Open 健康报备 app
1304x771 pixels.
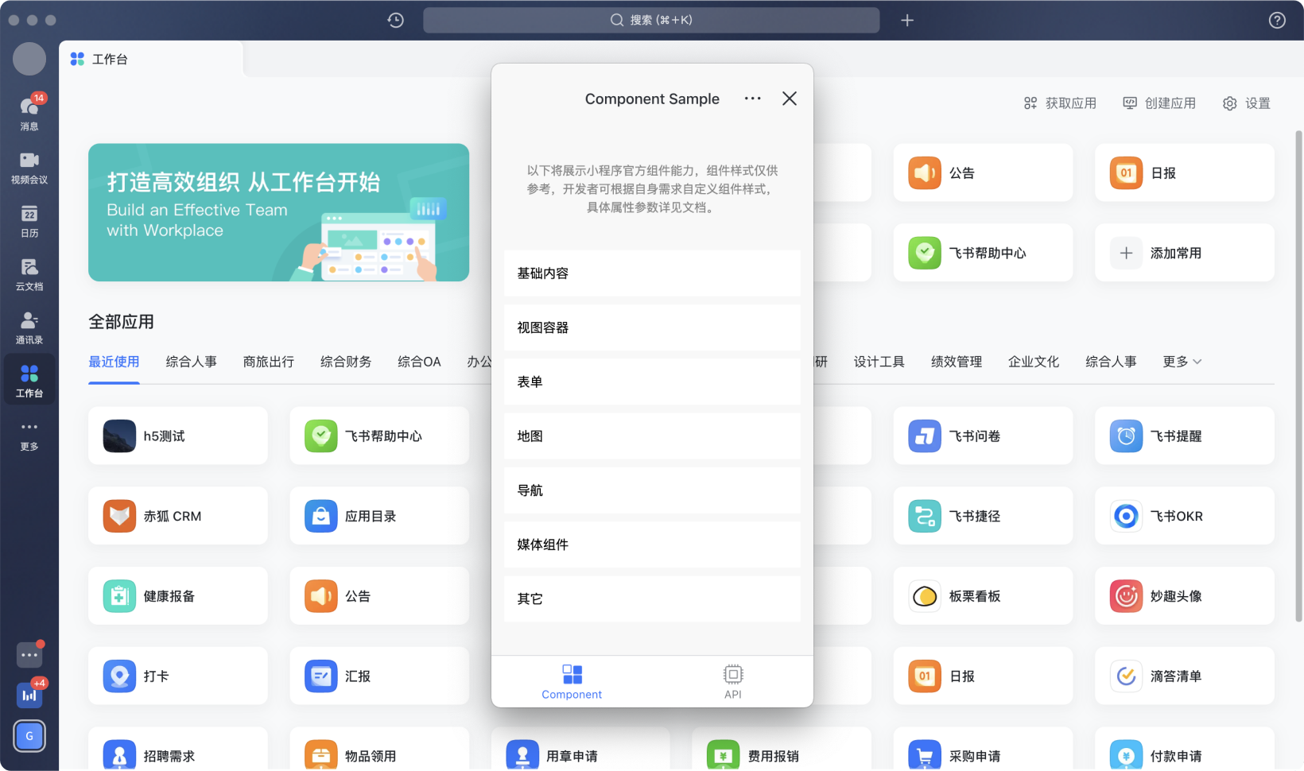click(x=178, y=596)
